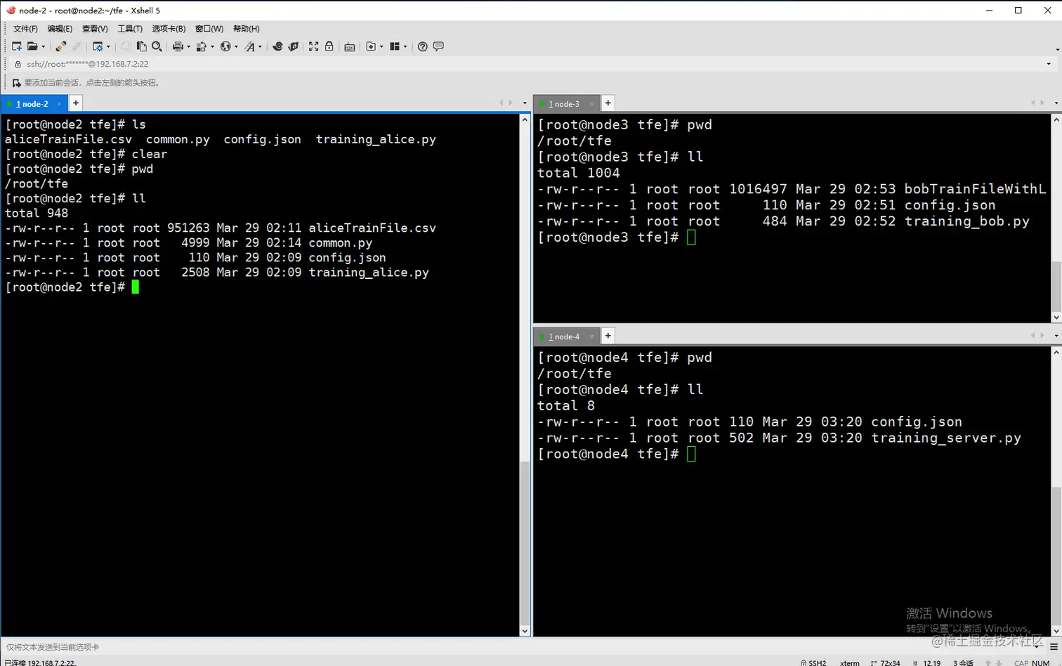Image resolution: width=1062 pixels, height=666 pixels.
Task: Add new tab beside node-4
Action: coord(608,336)
